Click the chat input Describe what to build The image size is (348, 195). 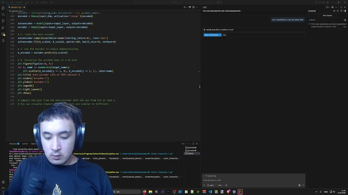coord(253,180)
